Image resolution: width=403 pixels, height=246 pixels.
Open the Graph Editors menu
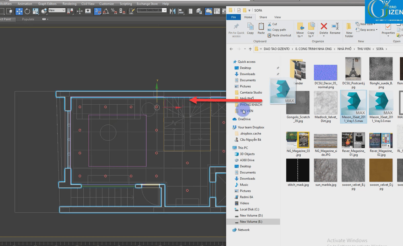point(47,4)
